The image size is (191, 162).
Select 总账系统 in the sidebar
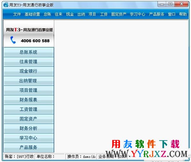(29, 52)
